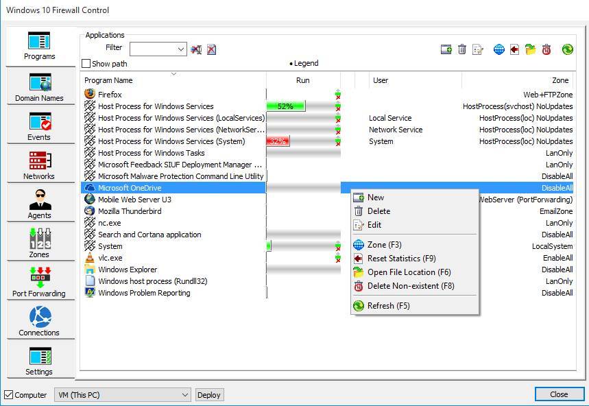
Task: Select Reset Statistics (F9) in context menu
Action: (401, 259)
